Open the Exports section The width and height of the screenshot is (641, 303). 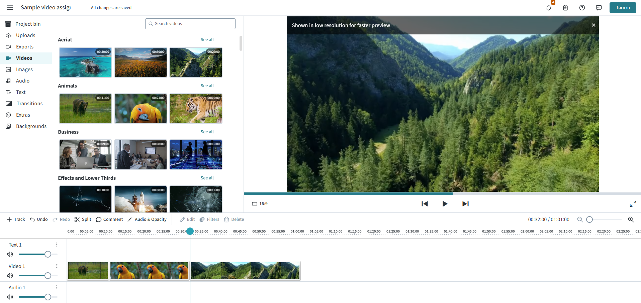(x=26, y=47)
